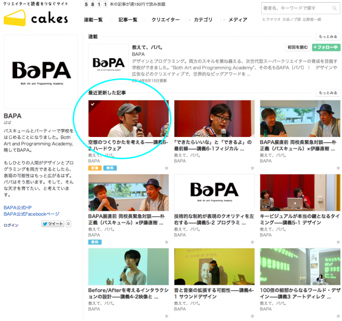342x321 pixels.
Task: Star the 講義5-1 デザイン article
Action: pyautogui.click(x=338, y=242)
